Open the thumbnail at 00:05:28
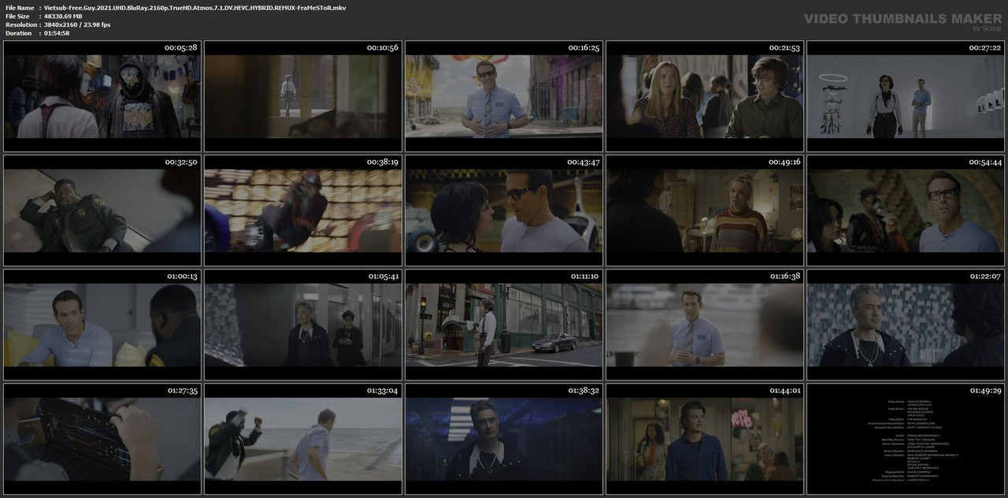The height and width of the screenshot is (498, 1008). tap(102, 96)
